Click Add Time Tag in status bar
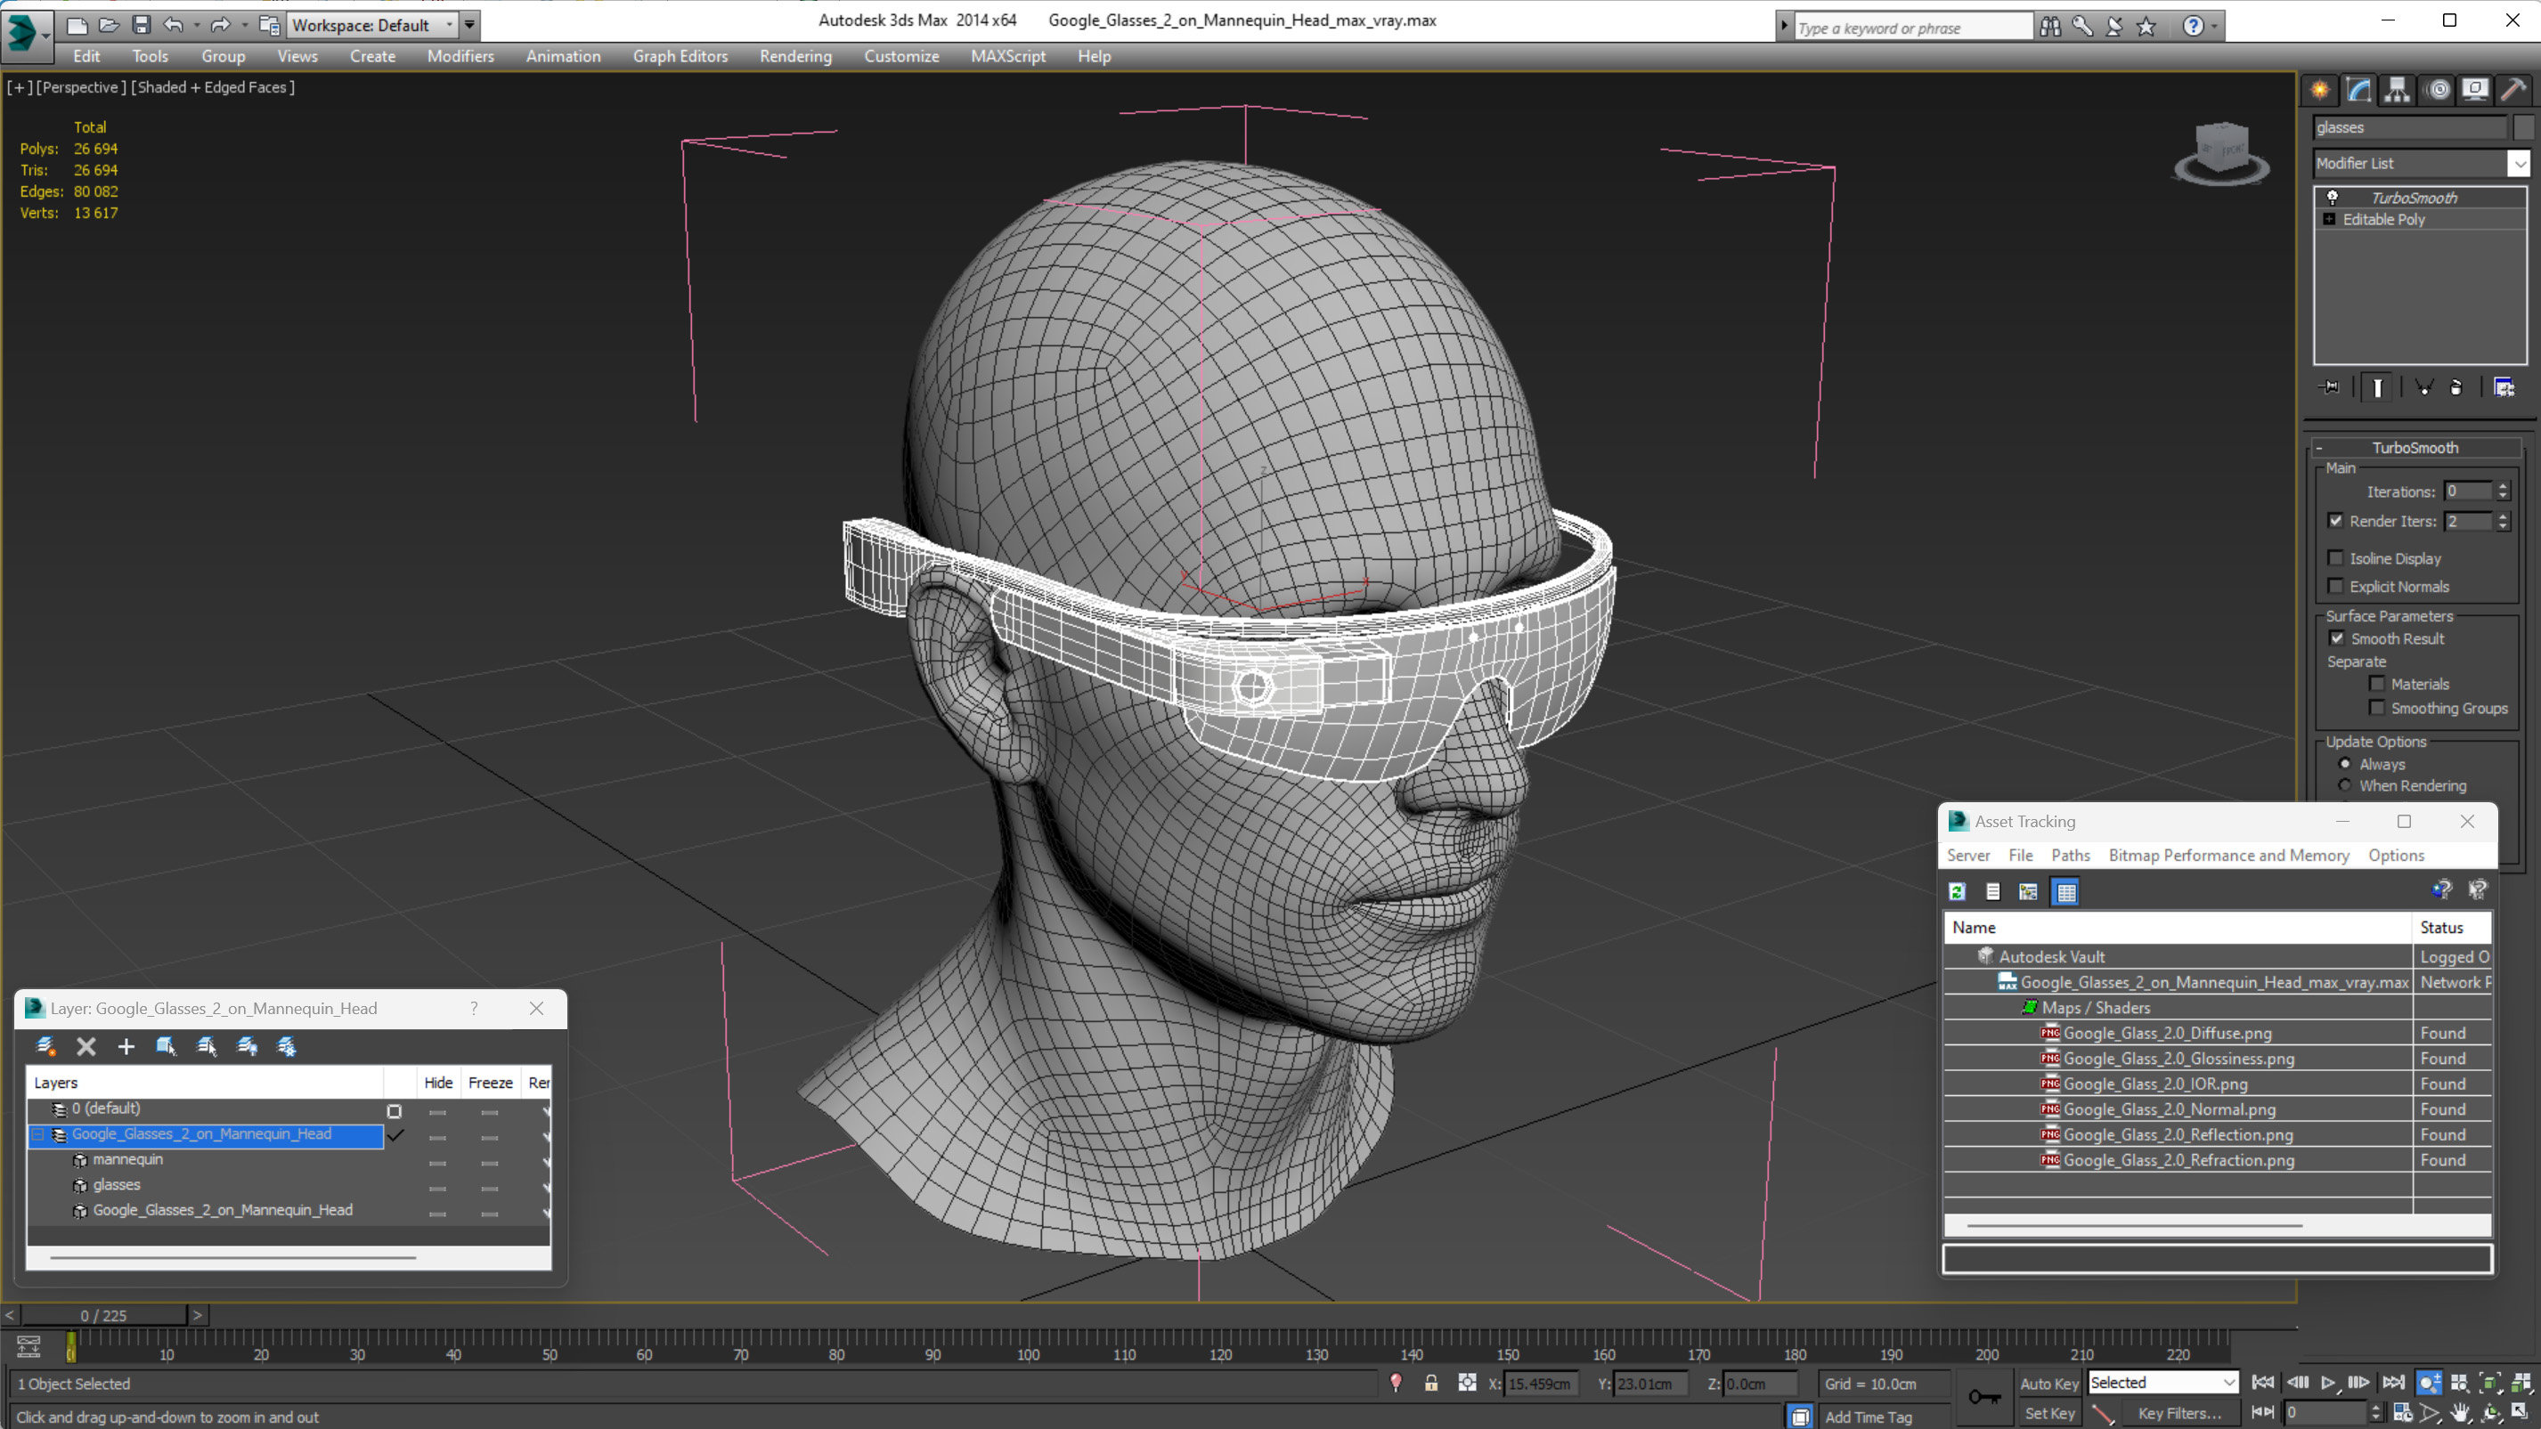This screenshot has width=2541, height=1429. point(1868,1417)
